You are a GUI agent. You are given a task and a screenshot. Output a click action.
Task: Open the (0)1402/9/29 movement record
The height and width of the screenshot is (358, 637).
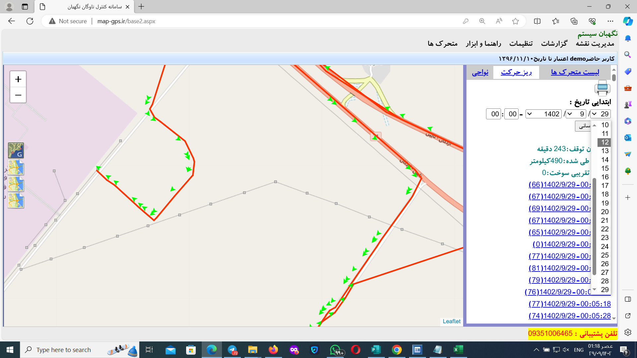click(x=562, y=244)
